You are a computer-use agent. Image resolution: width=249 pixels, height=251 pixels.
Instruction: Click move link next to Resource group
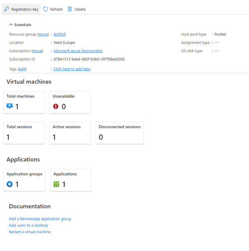(x=43, y=34)
